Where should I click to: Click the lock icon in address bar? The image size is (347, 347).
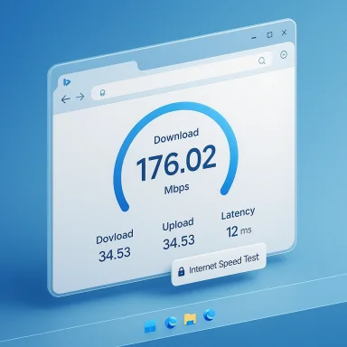pos(102,93)
